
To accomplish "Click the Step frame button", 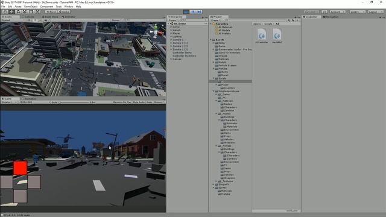I will [x=199, y=11].
